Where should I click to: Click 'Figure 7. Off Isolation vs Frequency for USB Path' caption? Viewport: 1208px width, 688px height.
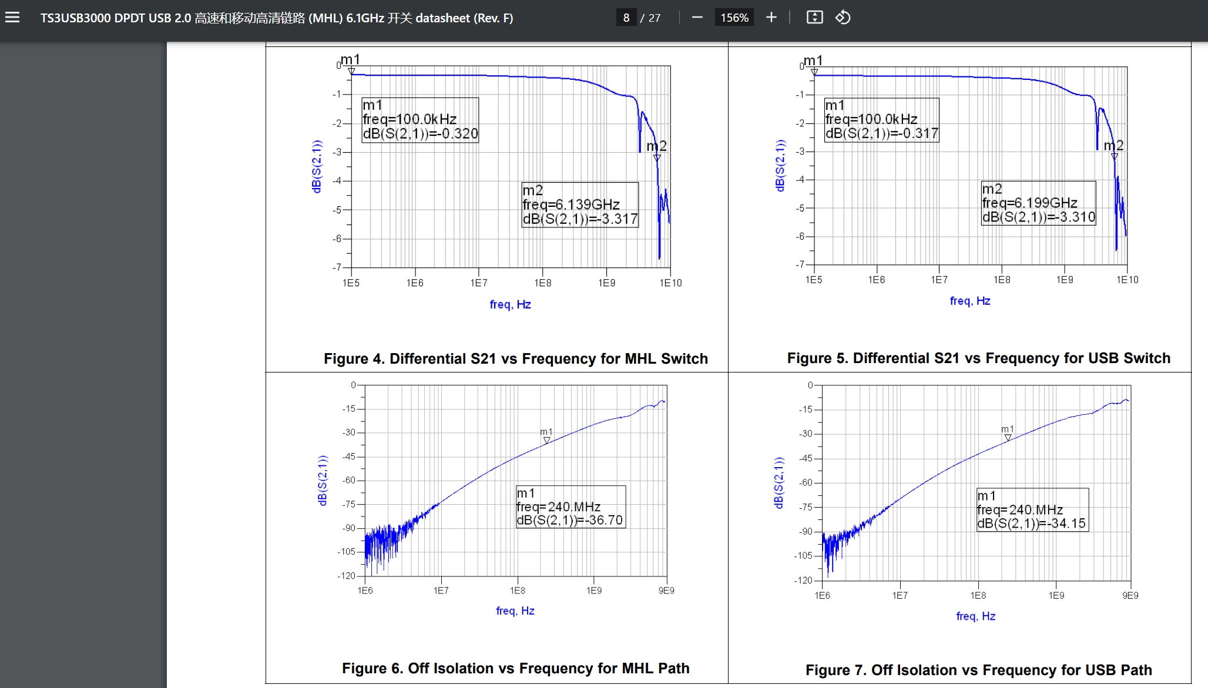(979, 670)
